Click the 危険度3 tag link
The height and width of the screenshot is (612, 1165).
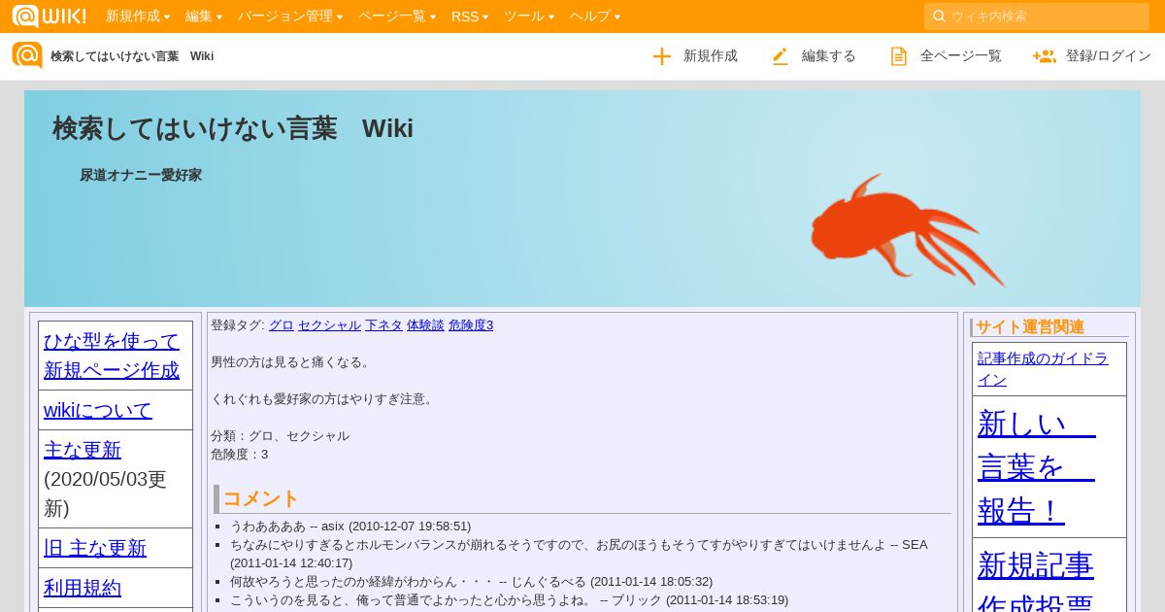pyautogui.click(x=471, y=325)
